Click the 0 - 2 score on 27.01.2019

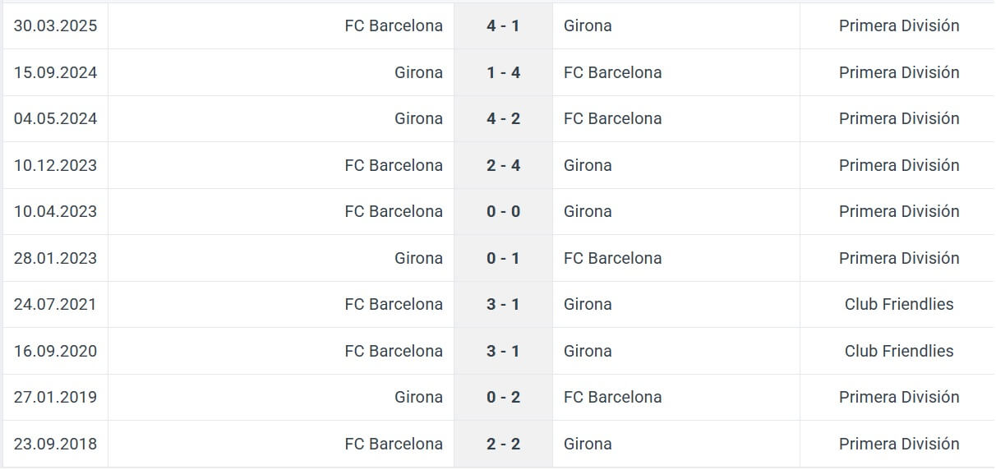[x=503, y=397]
